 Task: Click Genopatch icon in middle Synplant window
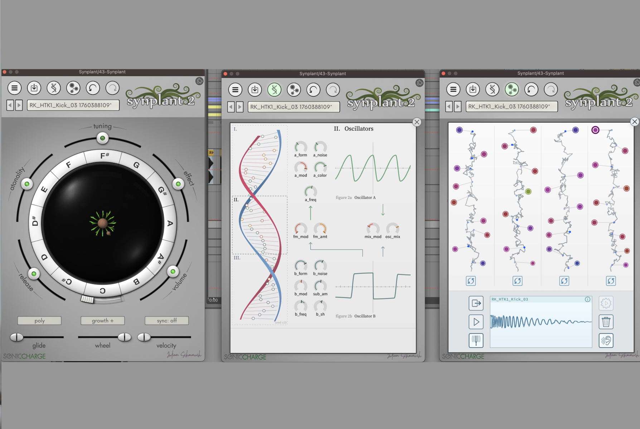point(294,90)
